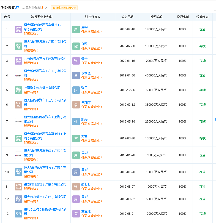
Task: Open company 上海逸尘动力科技有限公司
Action: 42,88
